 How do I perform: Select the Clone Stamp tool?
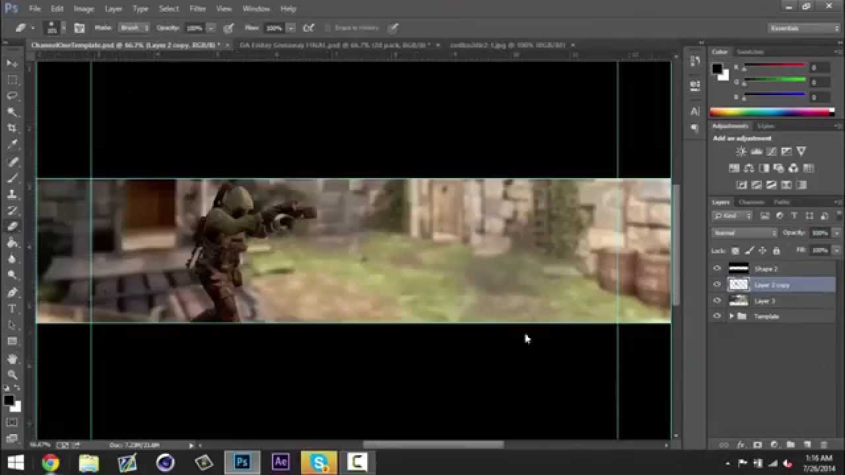tap(12, 195)
